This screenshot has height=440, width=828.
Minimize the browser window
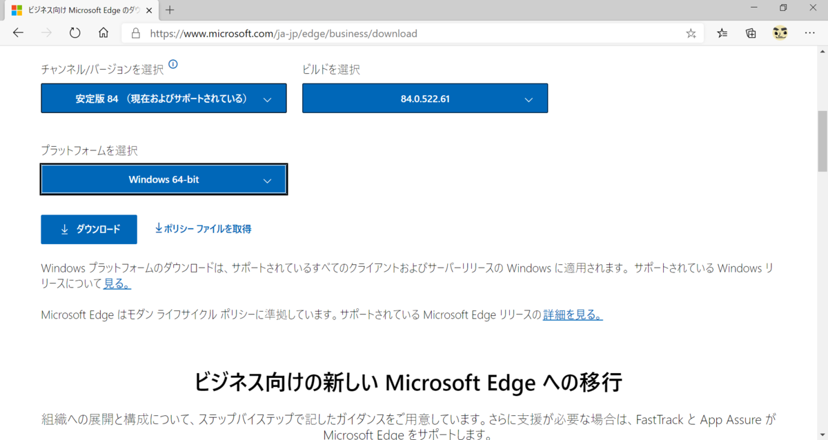click(752, 8)
